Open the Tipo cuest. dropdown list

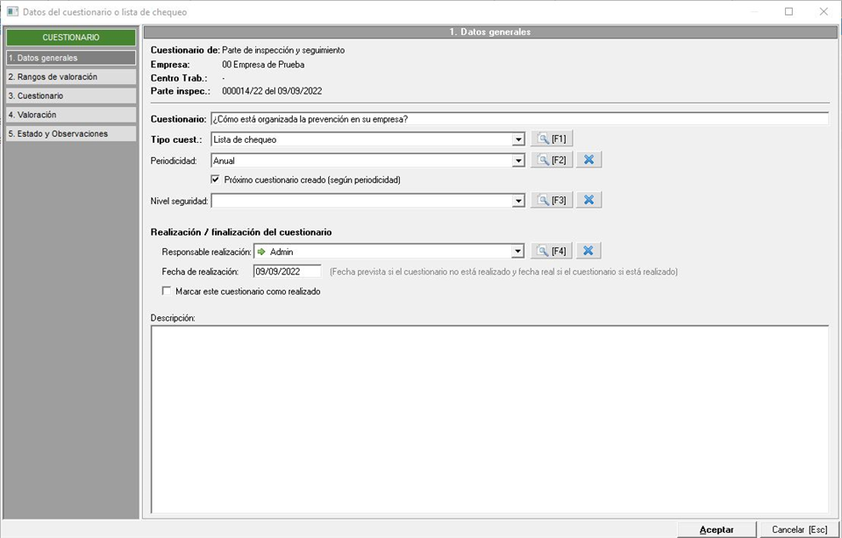pyautogui.click(x=518, y=139)
